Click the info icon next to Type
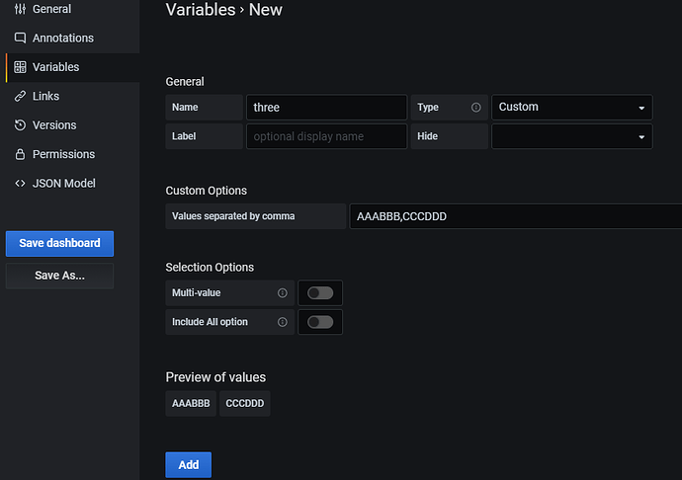The height and width of the screenshot is (480, 682). pos(475,108)
